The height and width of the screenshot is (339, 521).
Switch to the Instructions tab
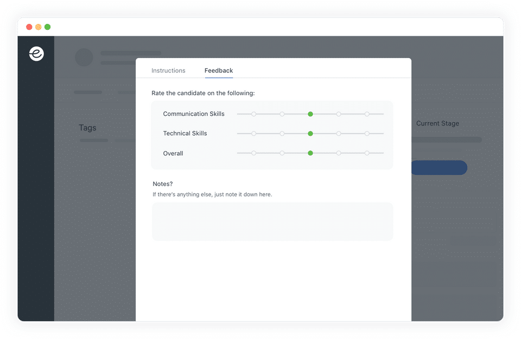pos(168,71)
